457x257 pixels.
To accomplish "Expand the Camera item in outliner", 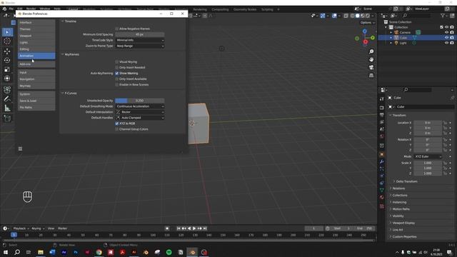I will 391,32.
